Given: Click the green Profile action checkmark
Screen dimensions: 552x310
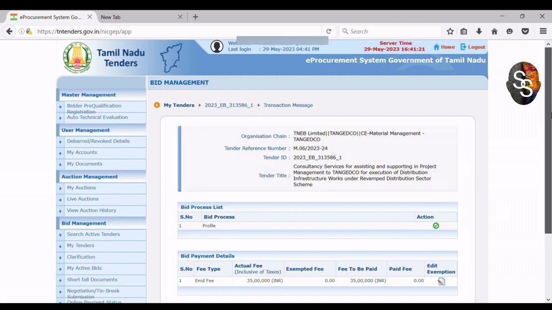Looking at the screenshot, I should point(436,226).
